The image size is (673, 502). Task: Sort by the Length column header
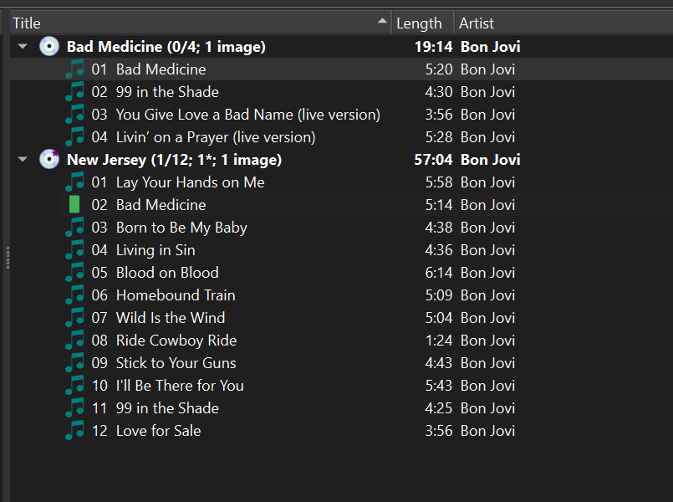(x=422, y=23)
